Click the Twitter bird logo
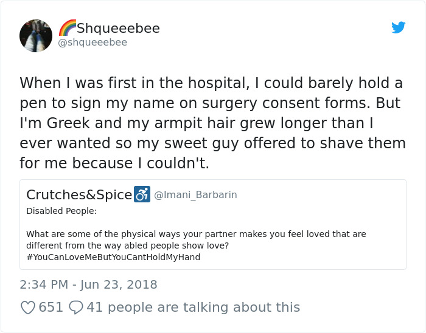This screenshot has width=426, height=333. click(398, 27)
